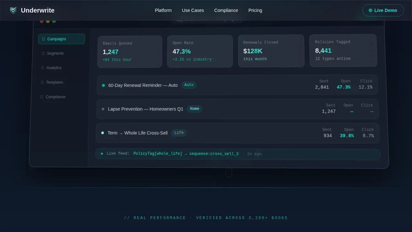The image size is (412, 232).
Task: Click the 934 sent value
Action: click(328, 136)
